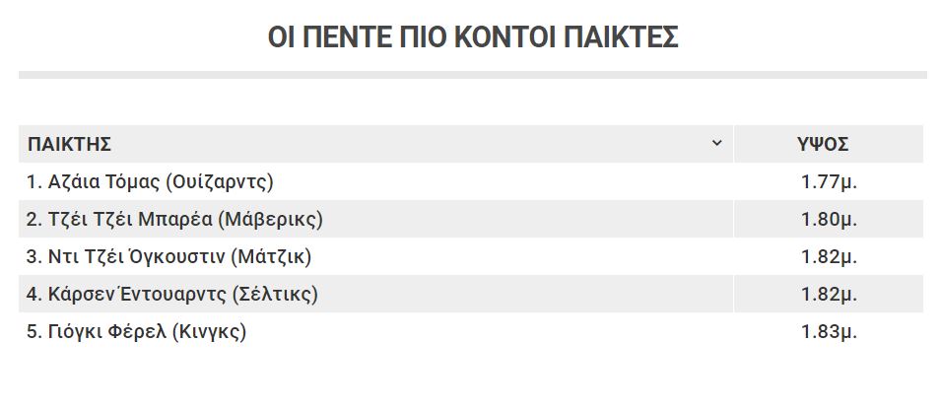Click the gray divider bar under title
Screen dimensions: 942x410
(473, 75)
